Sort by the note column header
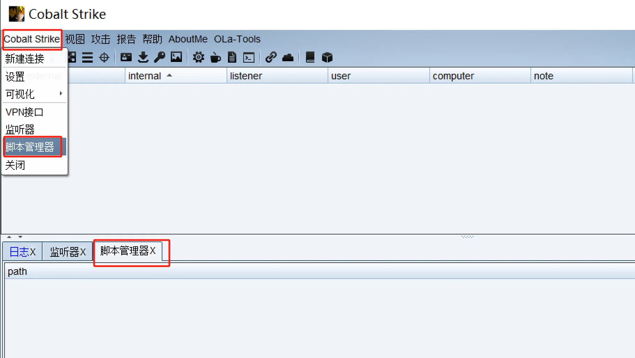The width and height of the screenshot is (635, 358). coord(581,75)
